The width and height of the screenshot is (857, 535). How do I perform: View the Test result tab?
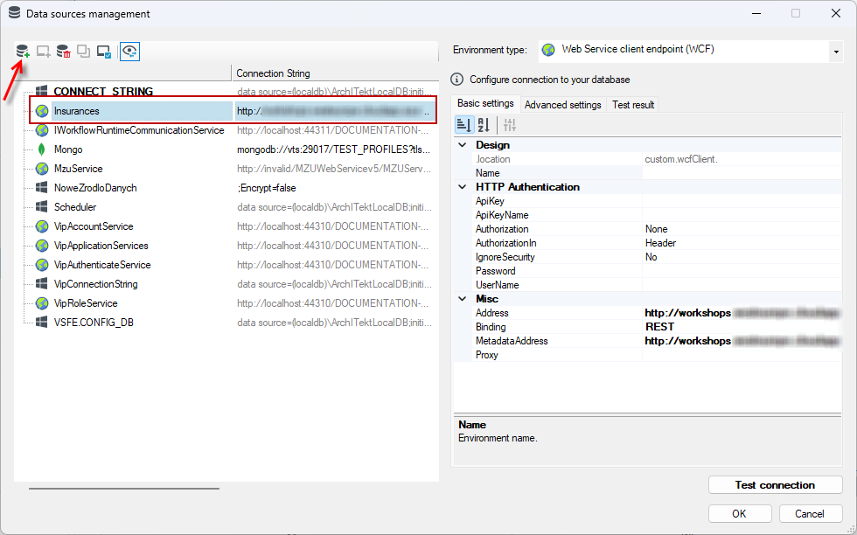pos(633,104)
